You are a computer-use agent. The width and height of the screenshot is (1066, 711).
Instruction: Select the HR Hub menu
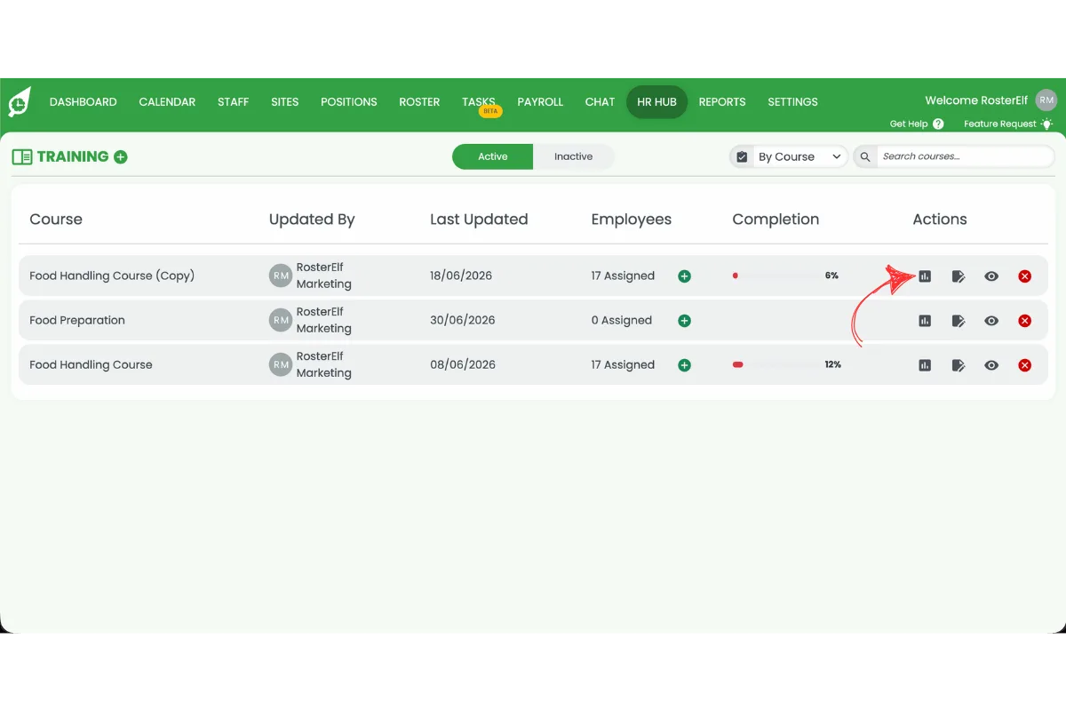656,102
